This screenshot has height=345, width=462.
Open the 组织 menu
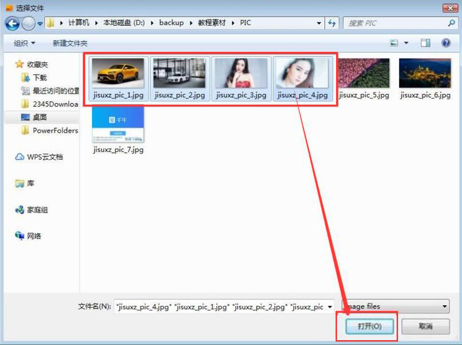click(x=24, y=43)
